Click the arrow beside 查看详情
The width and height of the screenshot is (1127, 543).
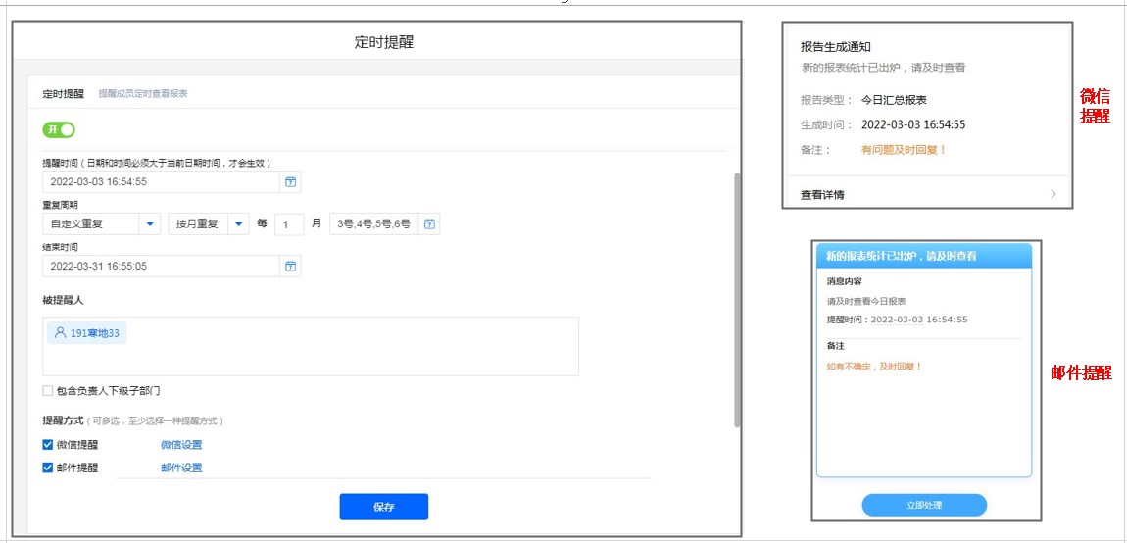(x=1053, y=194)
